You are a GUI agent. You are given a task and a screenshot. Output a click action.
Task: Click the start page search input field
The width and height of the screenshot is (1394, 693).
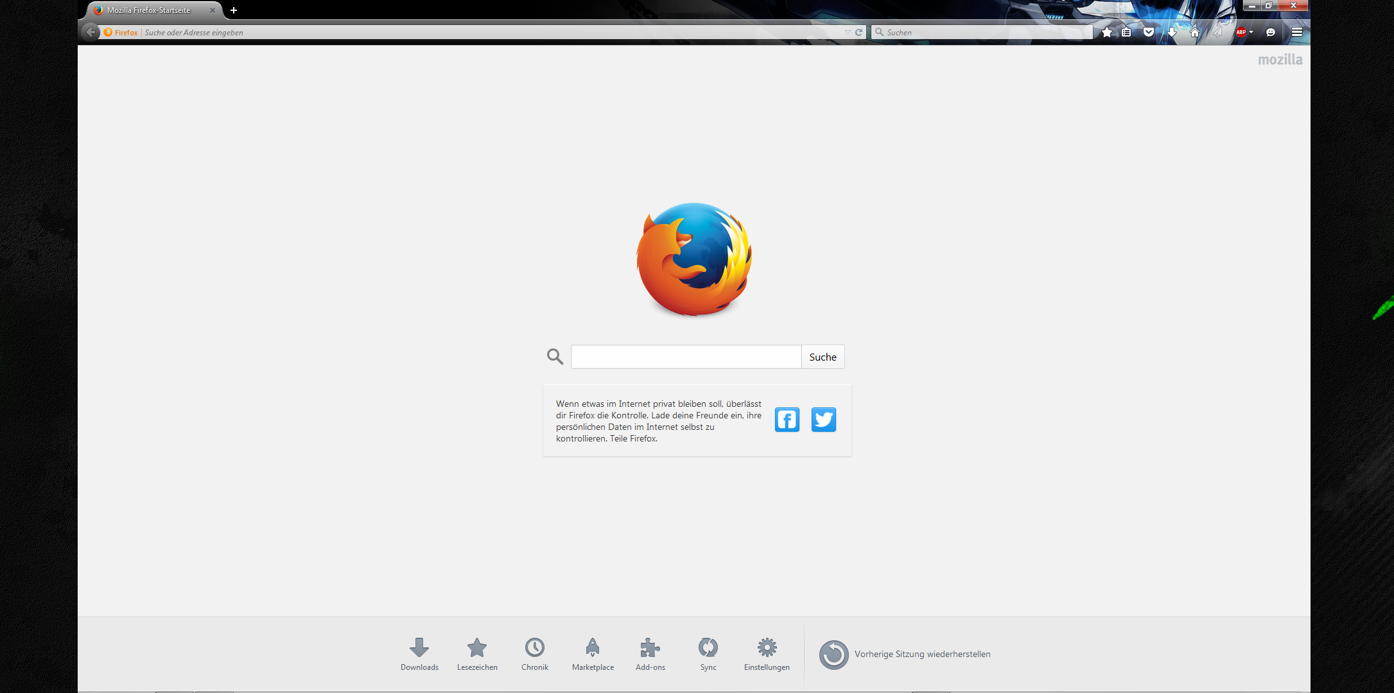pyautogui.click(x=686, y=357)
